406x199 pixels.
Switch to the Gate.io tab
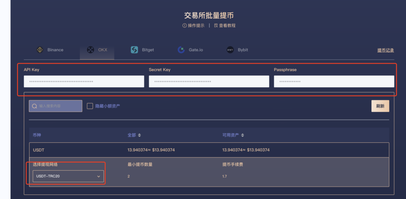pyautogui.click(x=190, y=50)
